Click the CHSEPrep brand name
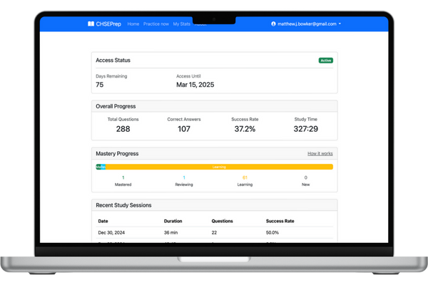The image size is (428, 285). click(x=108, y=24)
